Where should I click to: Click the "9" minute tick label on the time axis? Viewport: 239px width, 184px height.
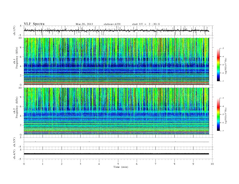pos(193,164)
